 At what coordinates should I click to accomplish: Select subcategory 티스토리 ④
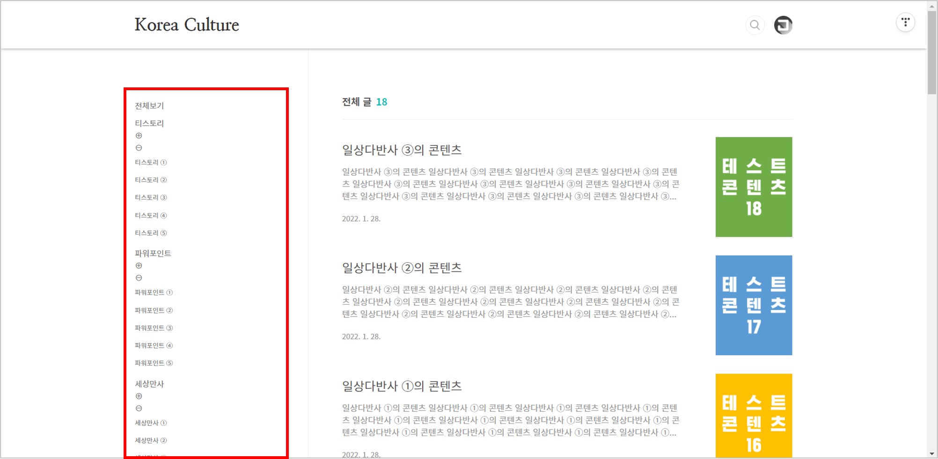151,215
